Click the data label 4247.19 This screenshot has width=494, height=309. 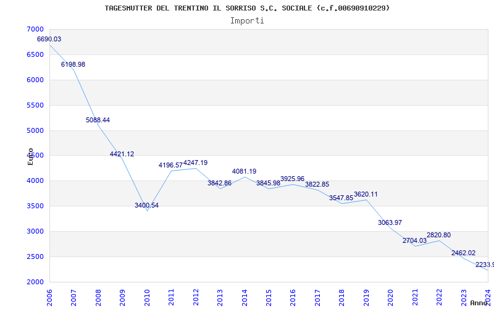(195, 163)
